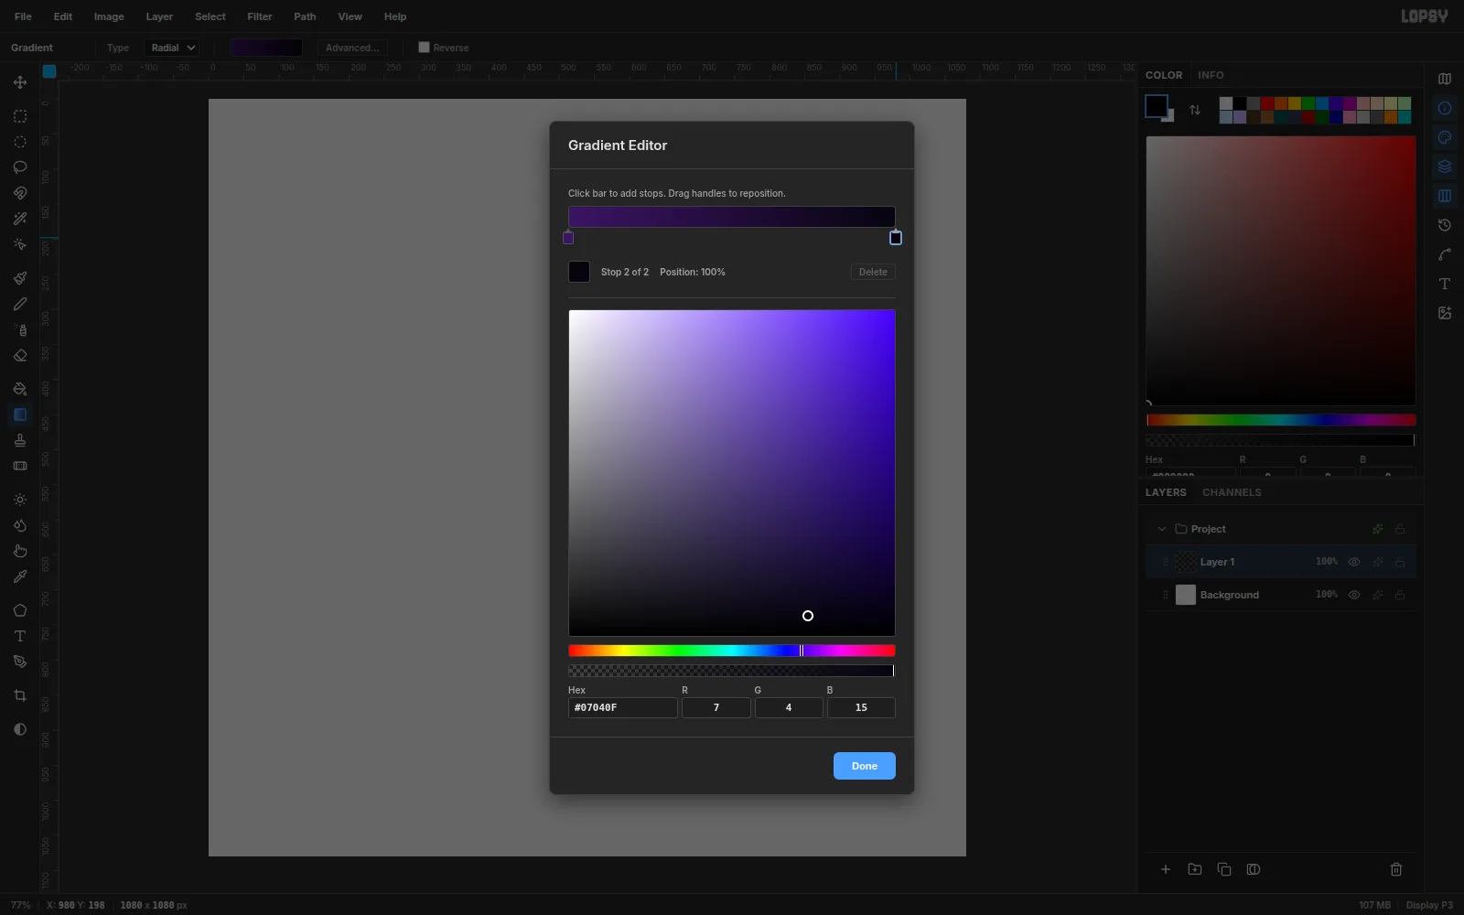Select the last gradient stop handle
Screen dimensions: 1464x915
pyautogui.click(x=896, y=238)
